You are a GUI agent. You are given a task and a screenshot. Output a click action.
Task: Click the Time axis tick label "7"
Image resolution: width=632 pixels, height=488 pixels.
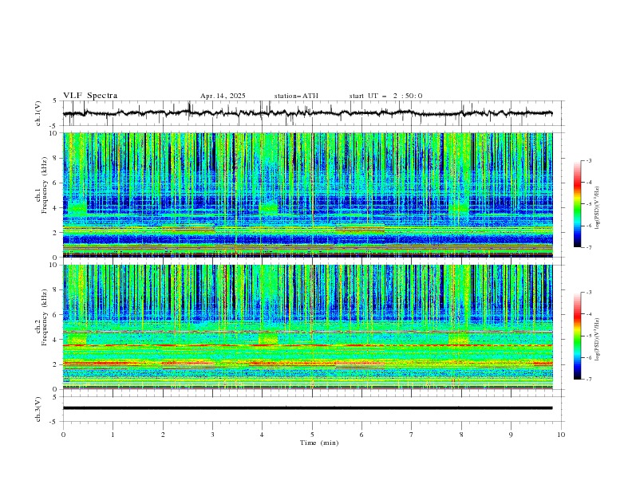(x=412, y=435)
